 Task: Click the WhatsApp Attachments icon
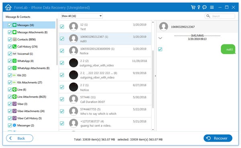tap(14, 68)
